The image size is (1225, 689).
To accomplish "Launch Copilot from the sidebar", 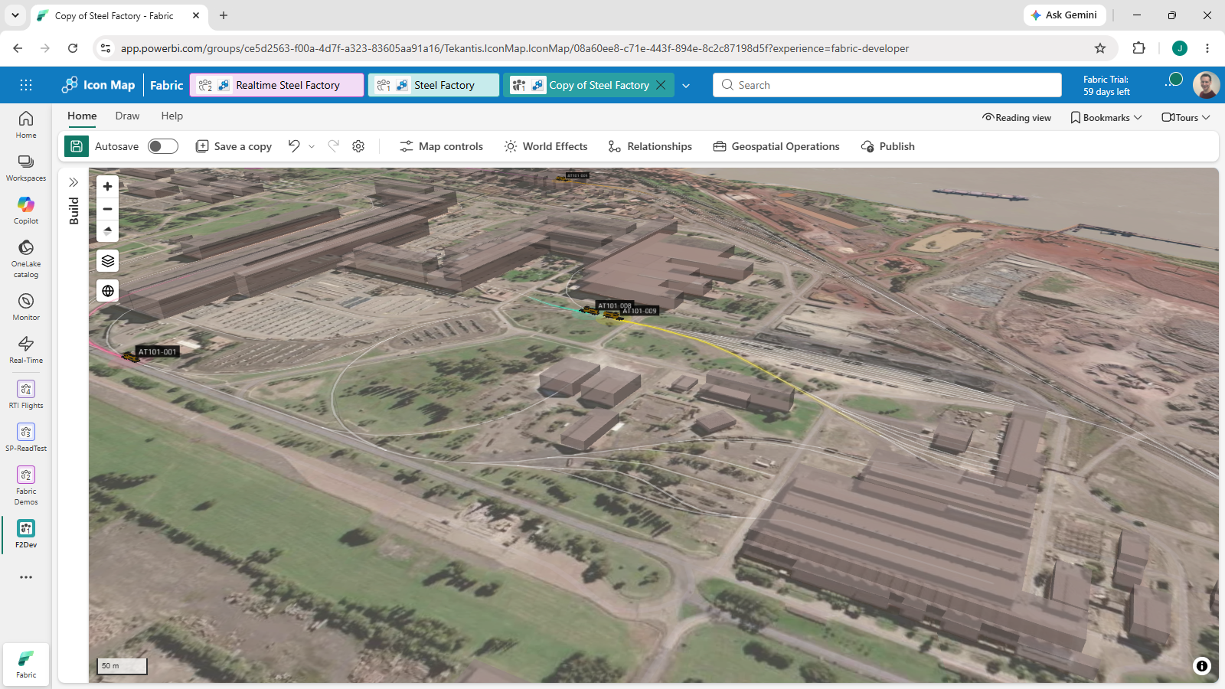I will click(x=26, y=211).
